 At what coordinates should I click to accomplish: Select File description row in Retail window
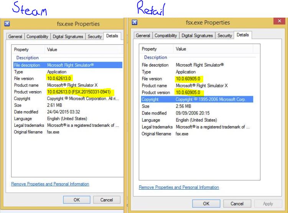(197, 65)
